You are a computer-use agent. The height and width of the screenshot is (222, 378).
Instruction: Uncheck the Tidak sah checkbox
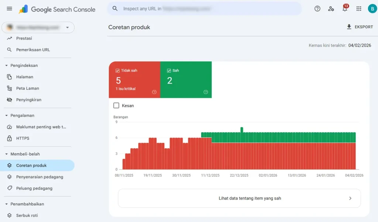(x=118, y=71)
